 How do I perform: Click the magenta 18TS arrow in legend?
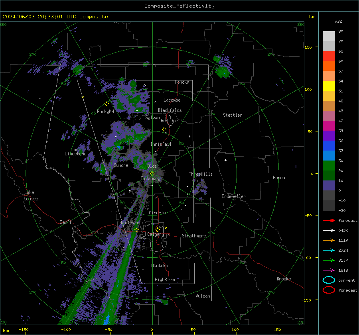pos(329,270)
